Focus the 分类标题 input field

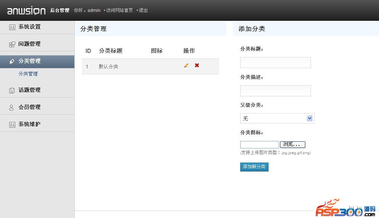(x=276, y=62)
